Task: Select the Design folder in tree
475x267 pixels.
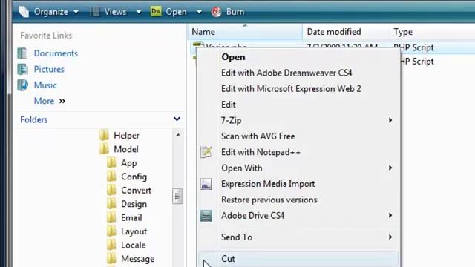Action: [x=134, y=205]
